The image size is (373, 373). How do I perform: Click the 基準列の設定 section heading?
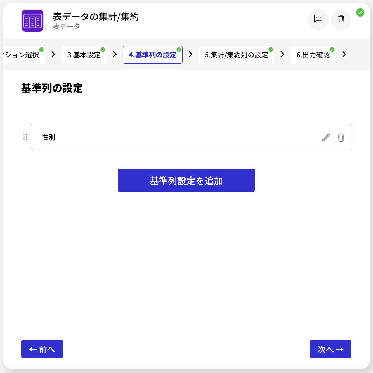52,88
